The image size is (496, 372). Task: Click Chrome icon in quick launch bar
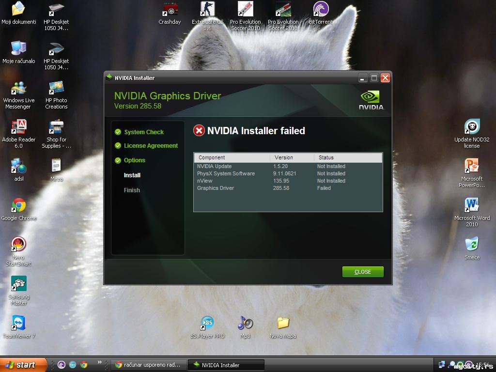click(x=84, y=365)
